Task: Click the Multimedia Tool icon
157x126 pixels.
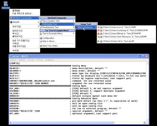Action: 41,24
